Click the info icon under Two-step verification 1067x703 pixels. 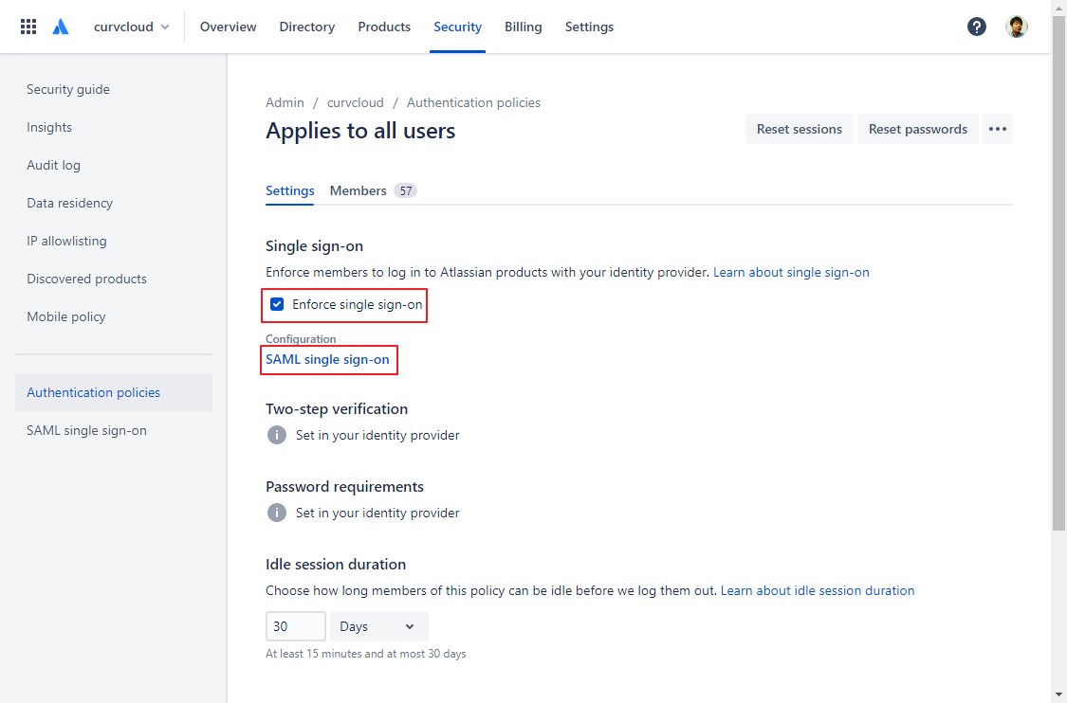276,435
